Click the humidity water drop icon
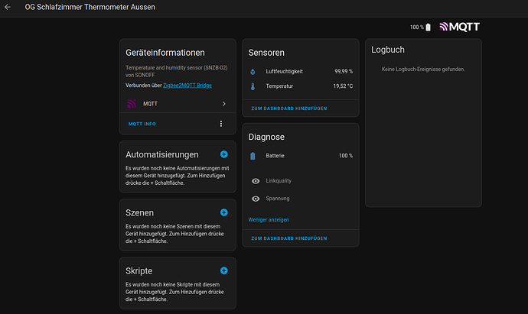Viewport: 528px width, 314px height. point(253,72)
